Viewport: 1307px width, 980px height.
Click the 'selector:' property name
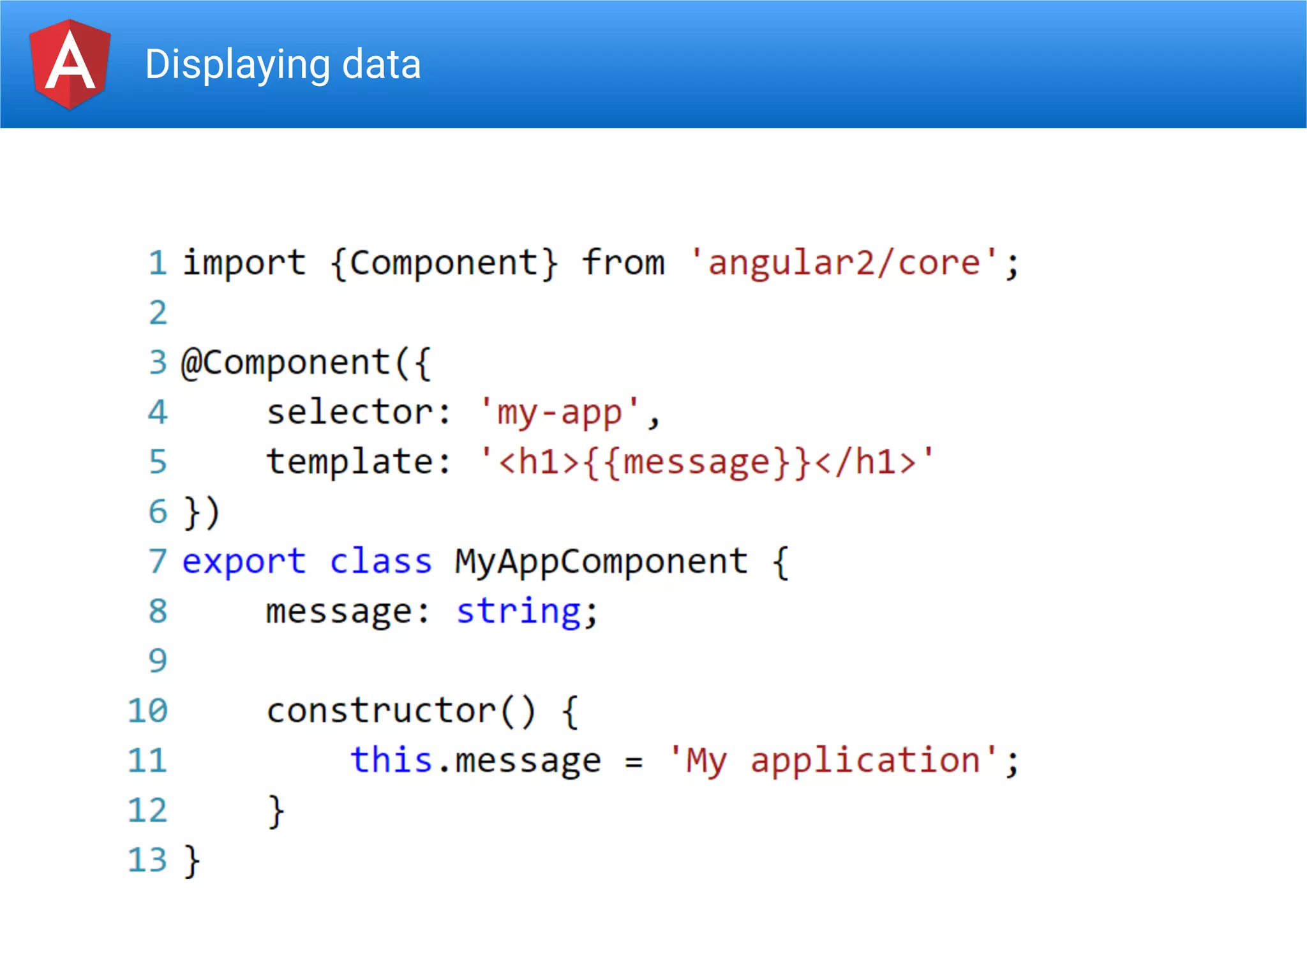click(x=359, y=412)
